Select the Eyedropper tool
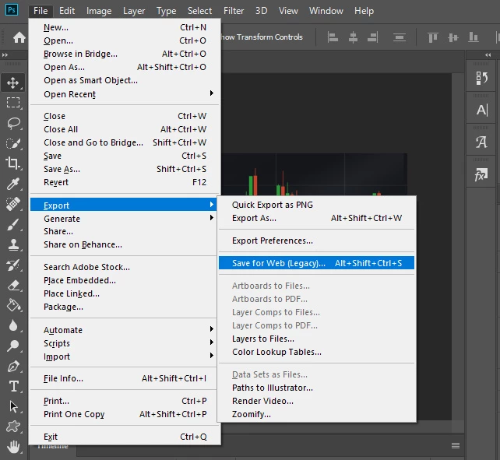 (12, 184)
